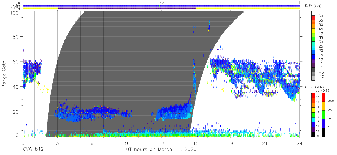
Task: Click the "Noise" label above the plot
Action: pos(17,5)
